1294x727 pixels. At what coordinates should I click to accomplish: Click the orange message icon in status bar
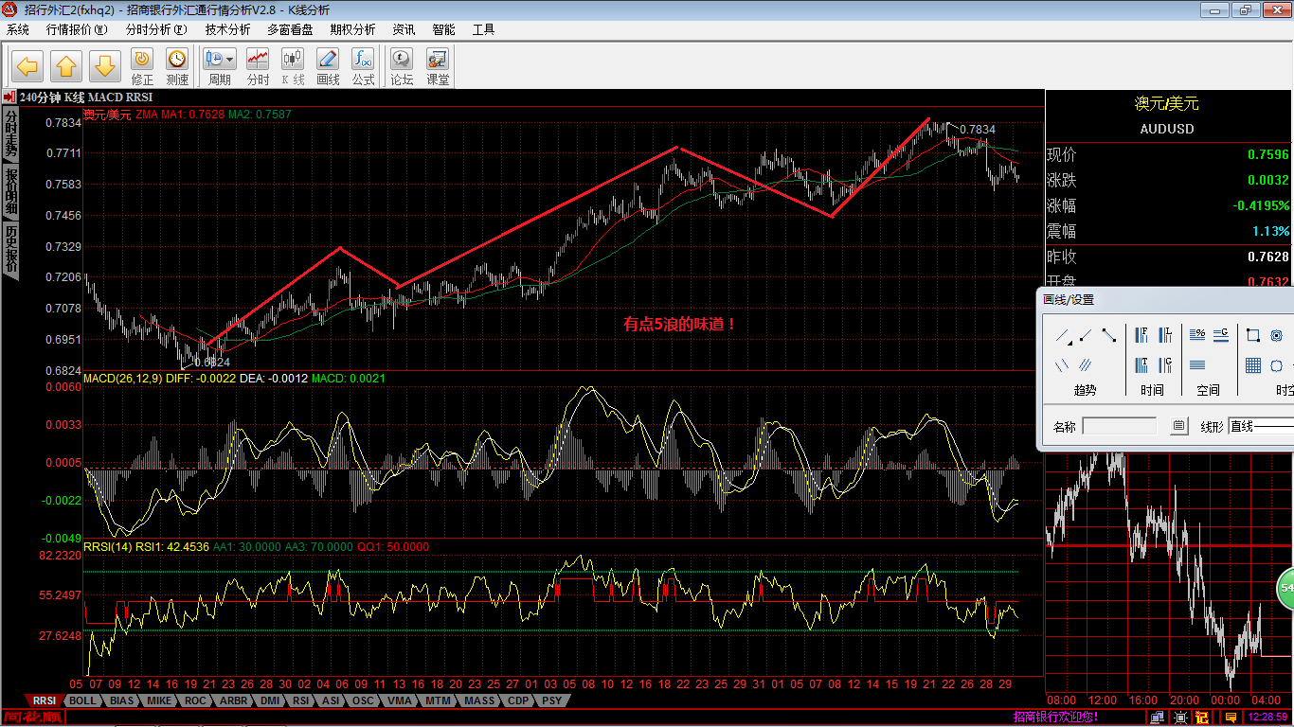tap(1231, 718)
